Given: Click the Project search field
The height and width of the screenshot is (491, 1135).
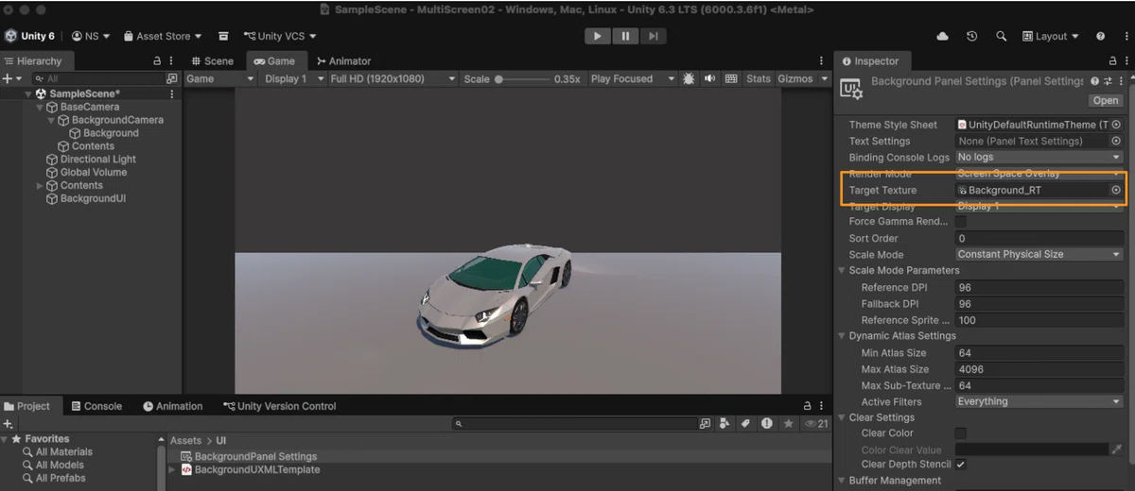Looking at the screenshot, I should [x=574, y=424].
